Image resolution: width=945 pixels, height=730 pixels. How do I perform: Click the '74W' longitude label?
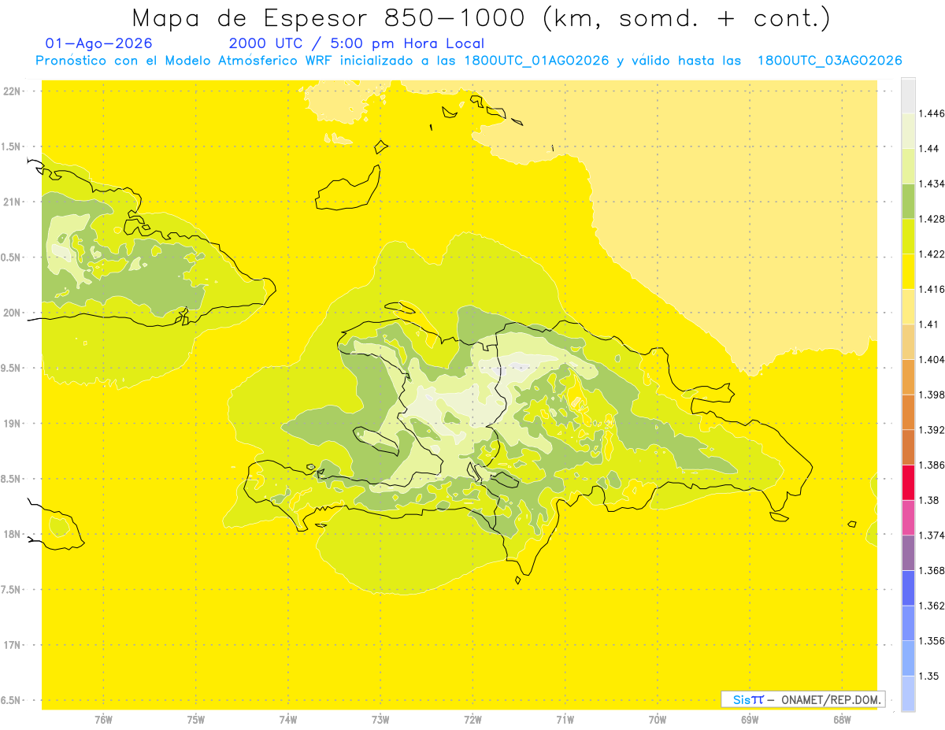tap(288, 720)
